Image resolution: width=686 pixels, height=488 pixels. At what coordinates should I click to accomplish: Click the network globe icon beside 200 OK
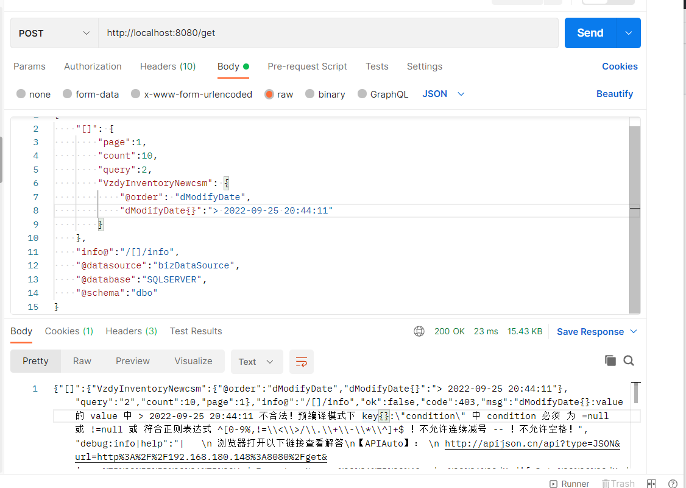pos(419,331)
